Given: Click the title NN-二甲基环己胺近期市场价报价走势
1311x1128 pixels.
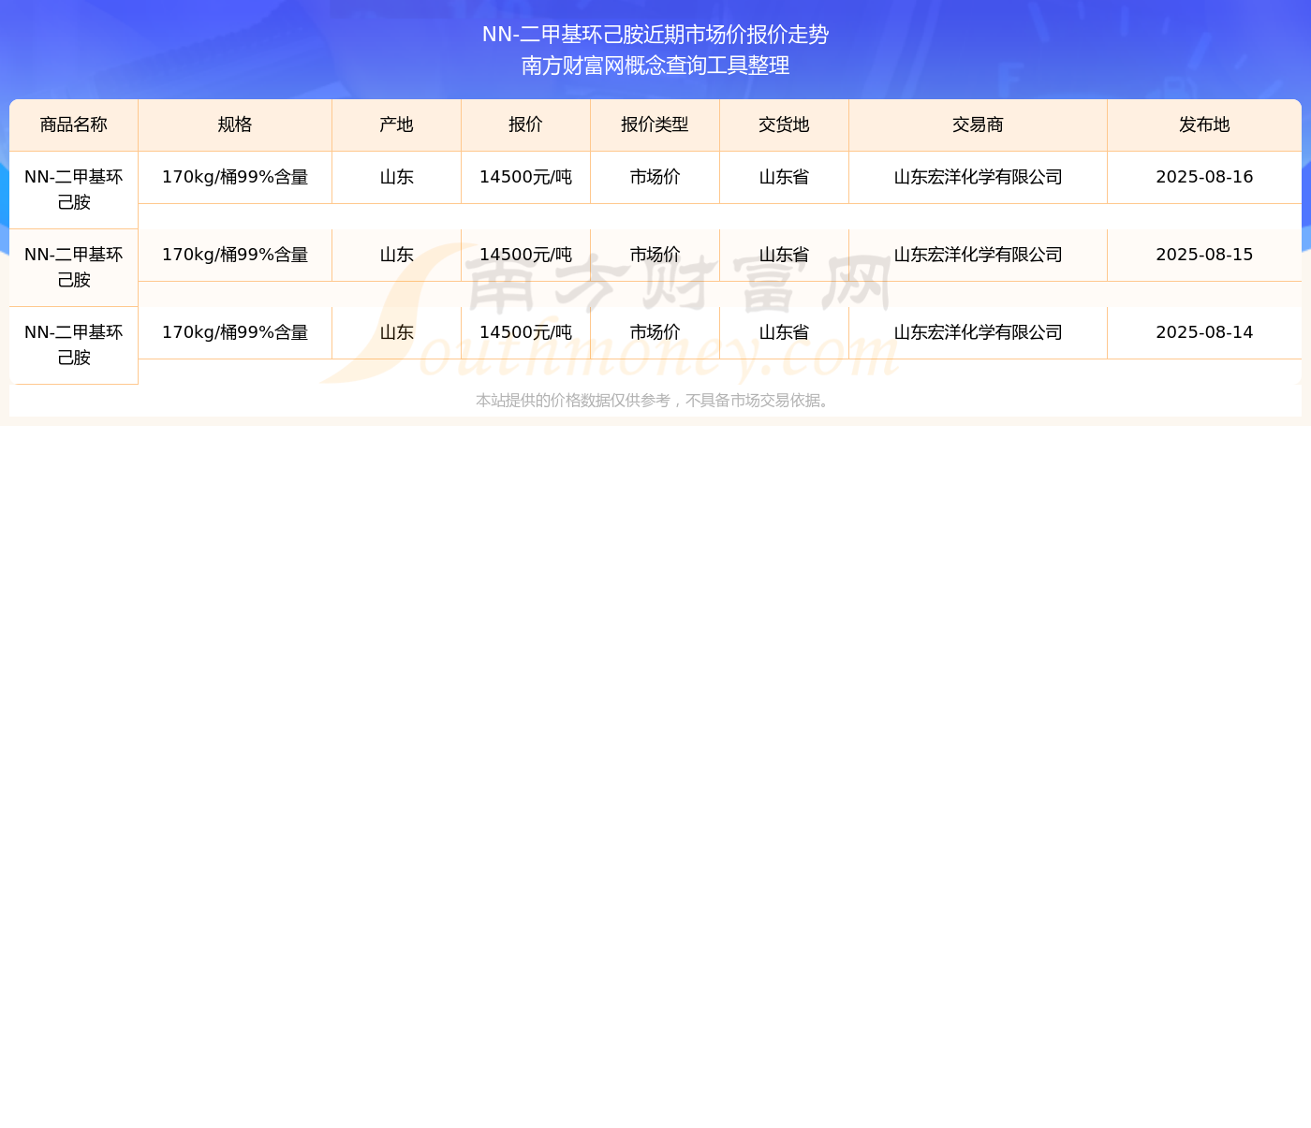Looking at the screenshot, I should pos(655,35).
